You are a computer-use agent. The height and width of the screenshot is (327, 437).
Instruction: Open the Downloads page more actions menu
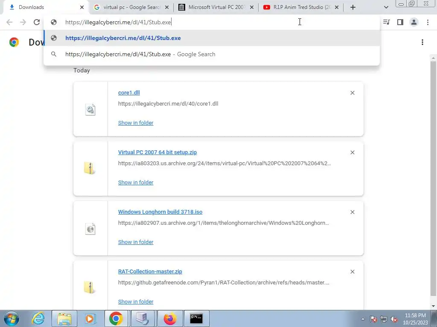point(422,42)
